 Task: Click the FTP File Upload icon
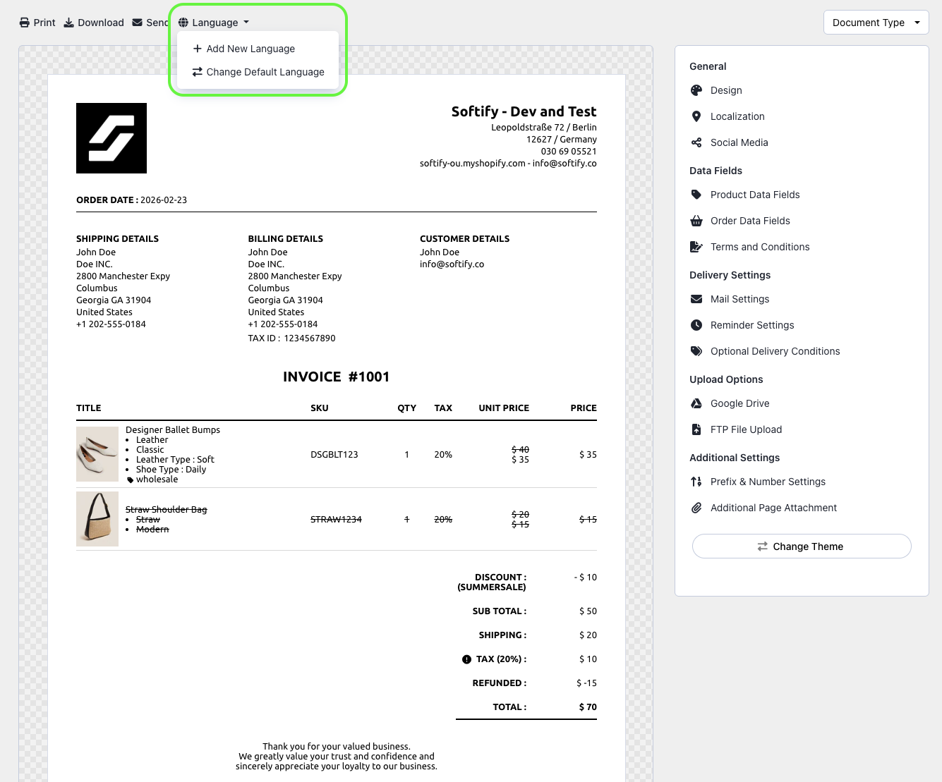(x=696, y=429)
